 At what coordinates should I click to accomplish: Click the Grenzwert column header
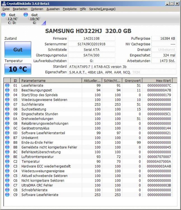point(132,81)
